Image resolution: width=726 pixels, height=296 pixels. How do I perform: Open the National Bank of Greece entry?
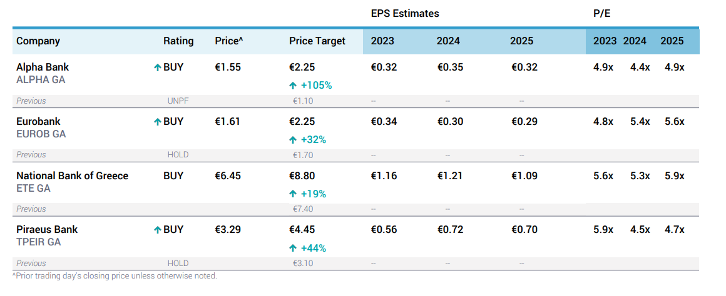pyautogui.click(x=72, y=176)
